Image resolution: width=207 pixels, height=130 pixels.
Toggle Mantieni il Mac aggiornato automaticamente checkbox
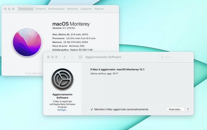pyautogui.click(x=92, y=109)
